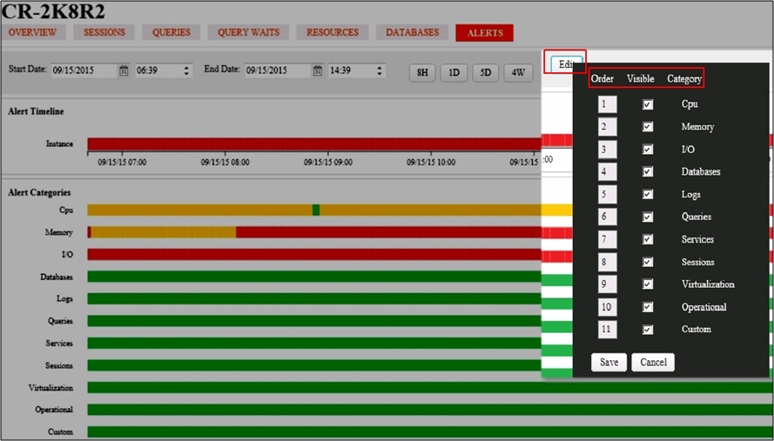Edit order number for Cpu
The height and width of the screenshot is (441, 774).
pos(607,104)
